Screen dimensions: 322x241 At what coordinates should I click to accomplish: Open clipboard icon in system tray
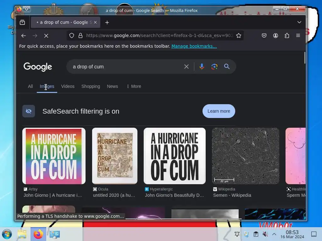tap(256, 234)
